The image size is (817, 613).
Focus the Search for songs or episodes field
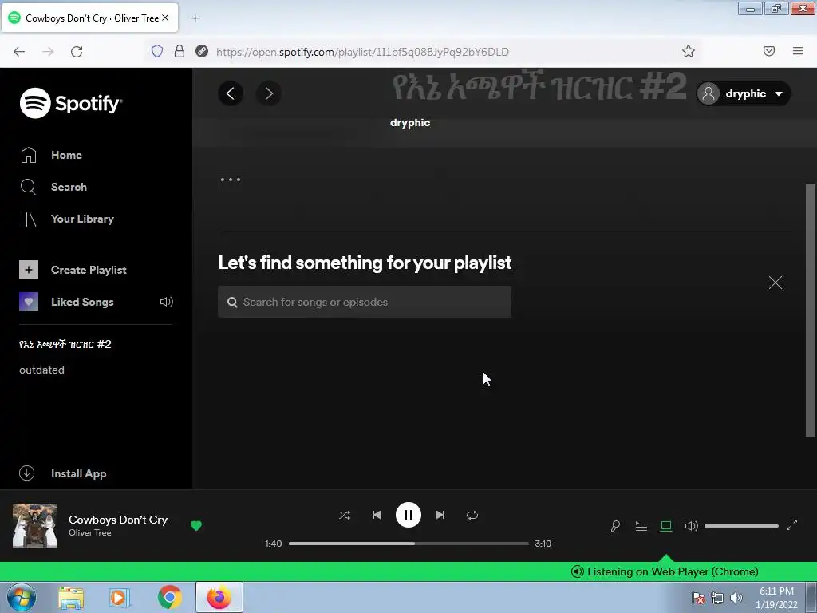point(364,302)
